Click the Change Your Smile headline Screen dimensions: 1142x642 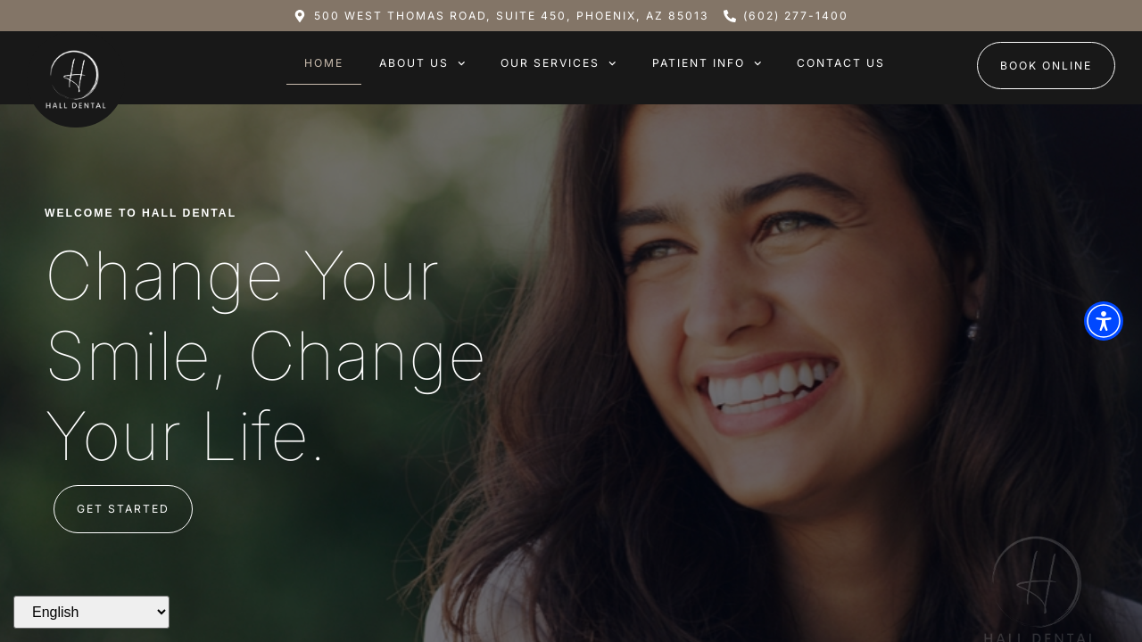point(266,356)
